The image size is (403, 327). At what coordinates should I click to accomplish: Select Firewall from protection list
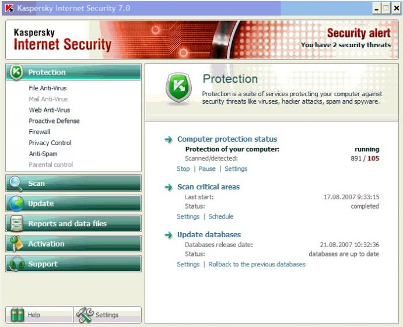click(40, 132)
